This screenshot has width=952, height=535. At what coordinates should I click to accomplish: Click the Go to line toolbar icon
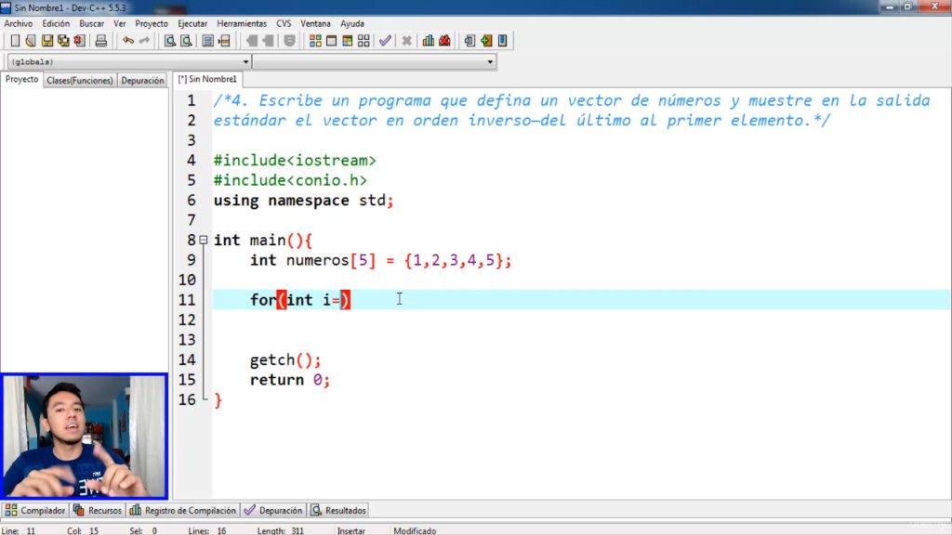tap(224, 41)
